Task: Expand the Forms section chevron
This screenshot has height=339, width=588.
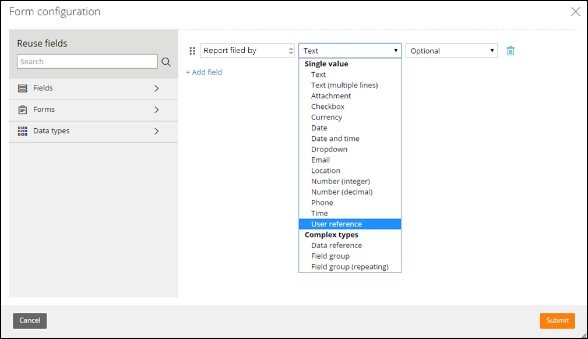Action: [157, 110]
